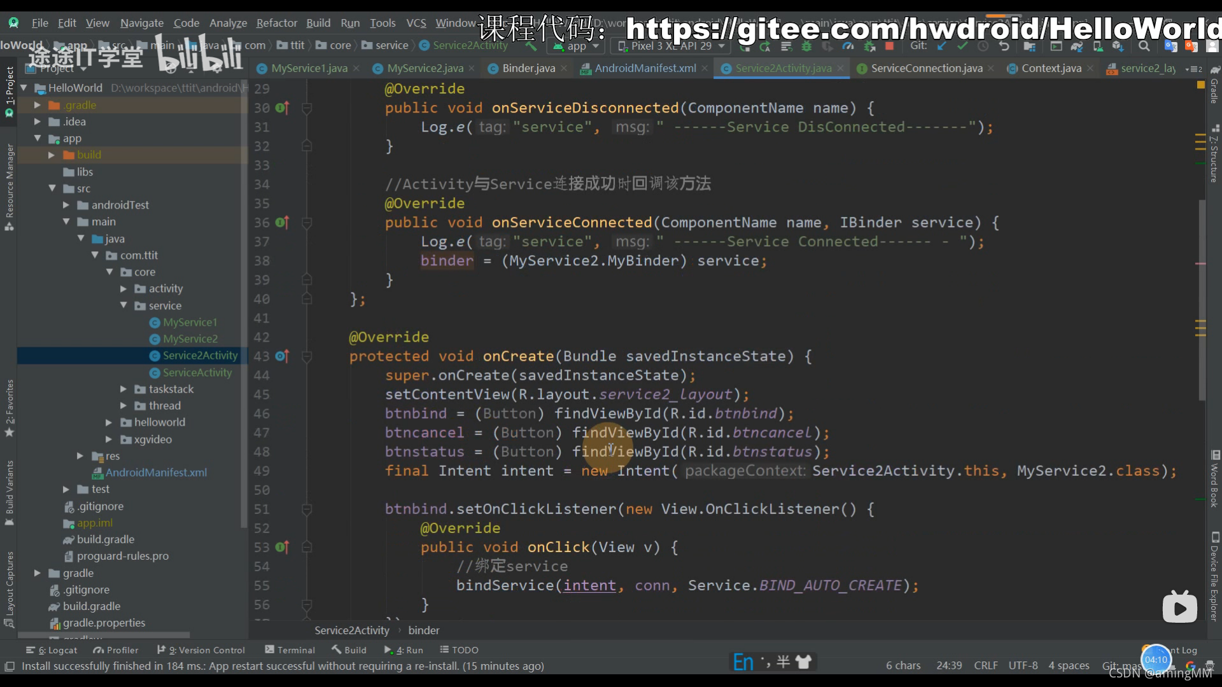This screenshot has height=687, width=1222.
Task: Click the UTF-8 encoding in status bar
Action: click(x=1023, y=665)
